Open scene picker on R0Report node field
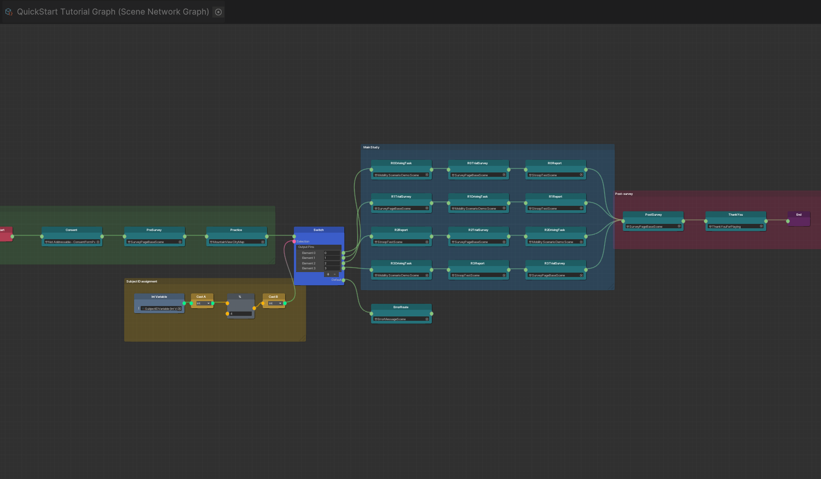The width and height of the screenshot is (821, 479). tap(581, 175)
